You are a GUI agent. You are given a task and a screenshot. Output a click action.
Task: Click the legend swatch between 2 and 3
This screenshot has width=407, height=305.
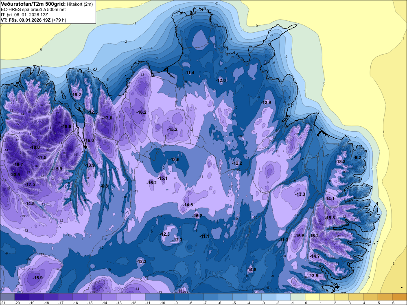point(341,297)
